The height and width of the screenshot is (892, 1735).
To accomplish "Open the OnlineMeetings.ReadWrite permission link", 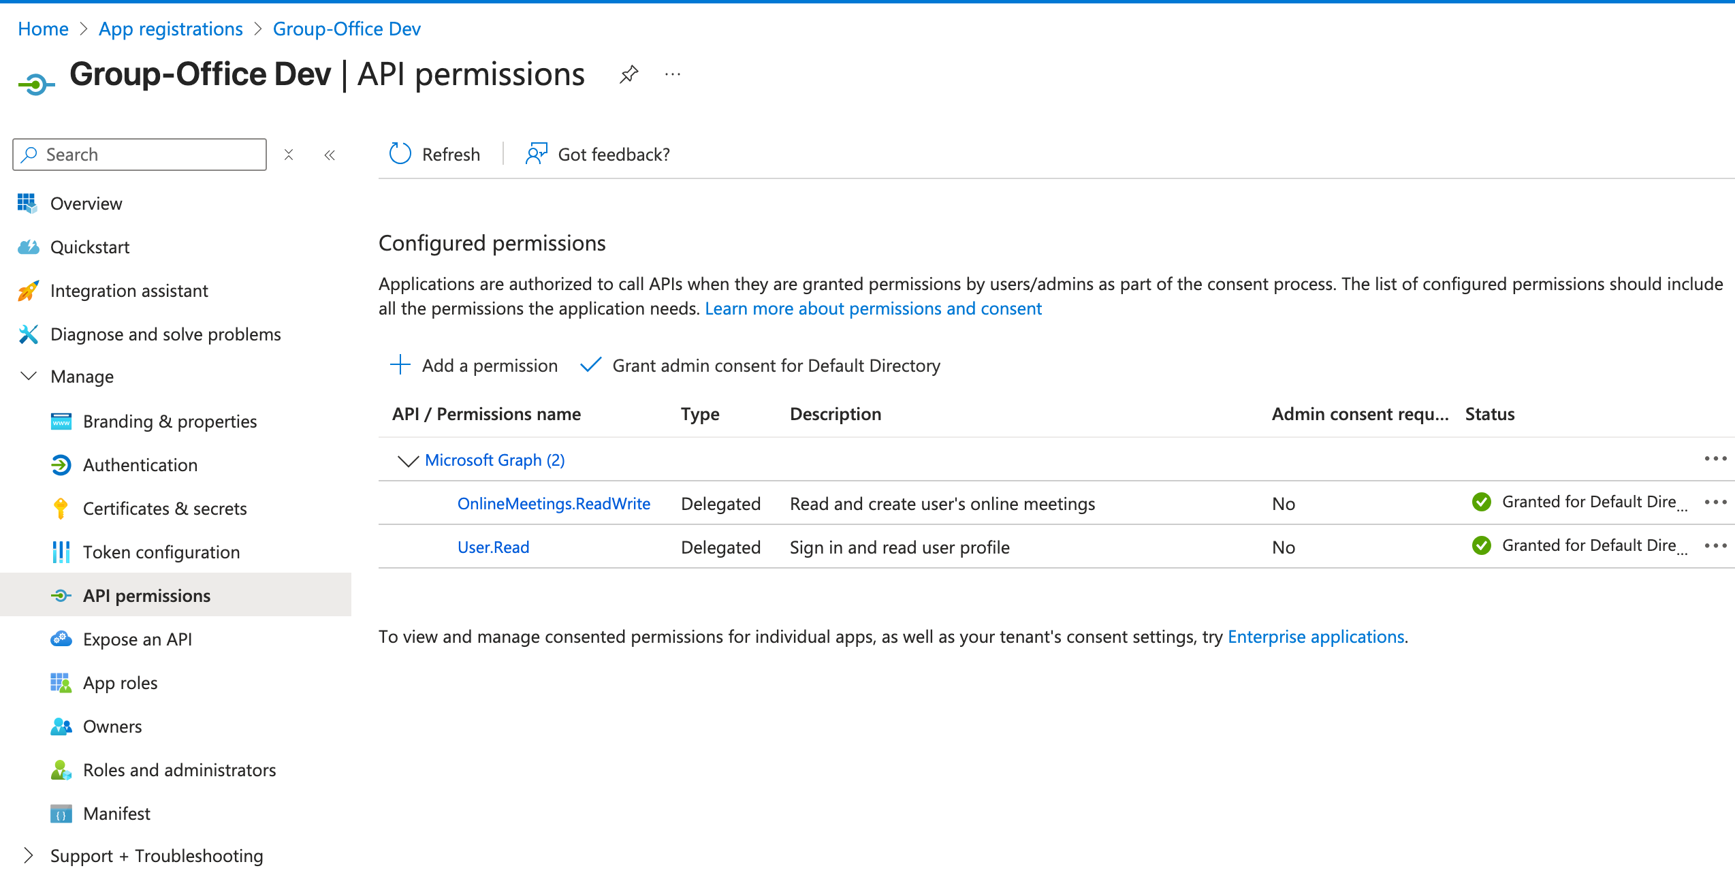I will (x=554, y=504).
